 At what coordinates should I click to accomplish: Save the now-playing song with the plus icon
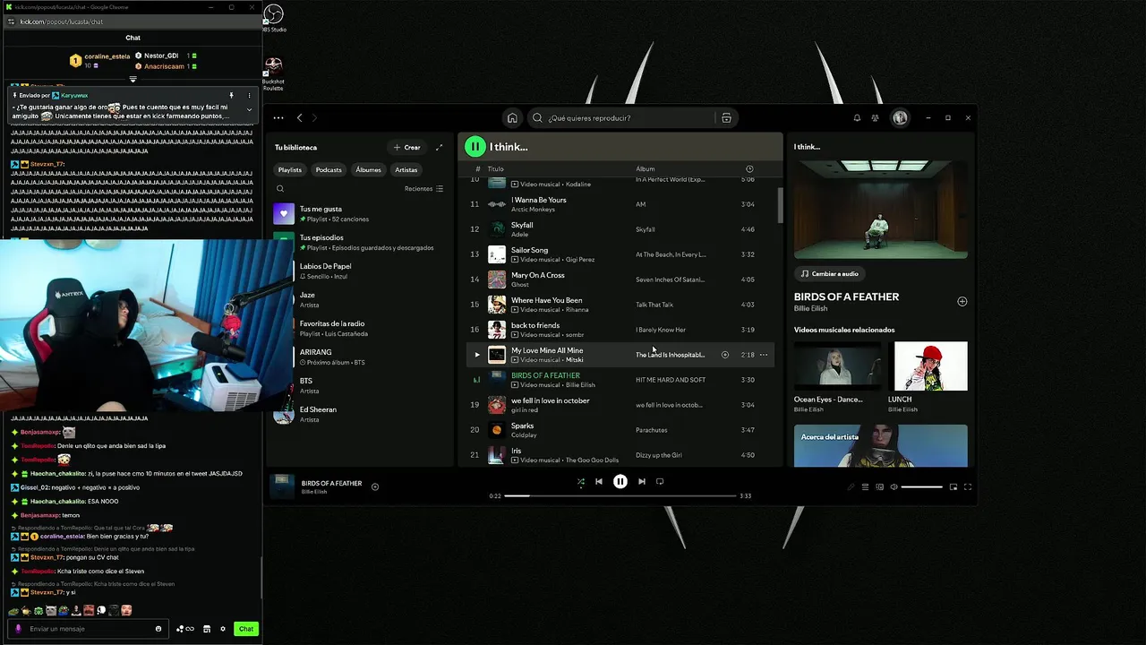coord(375,486)
